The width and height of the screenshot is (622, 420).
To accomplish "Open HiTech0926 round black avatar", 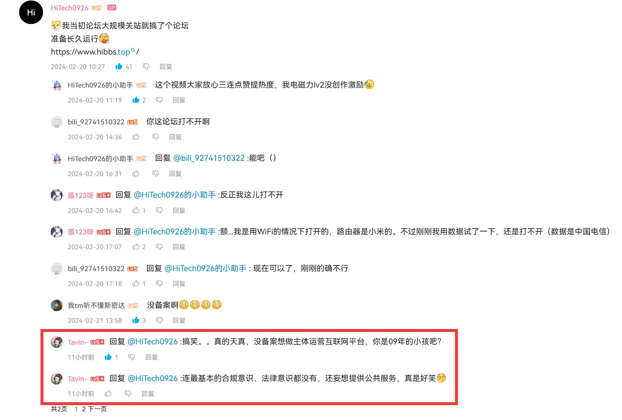I will (x=31, y=12).
